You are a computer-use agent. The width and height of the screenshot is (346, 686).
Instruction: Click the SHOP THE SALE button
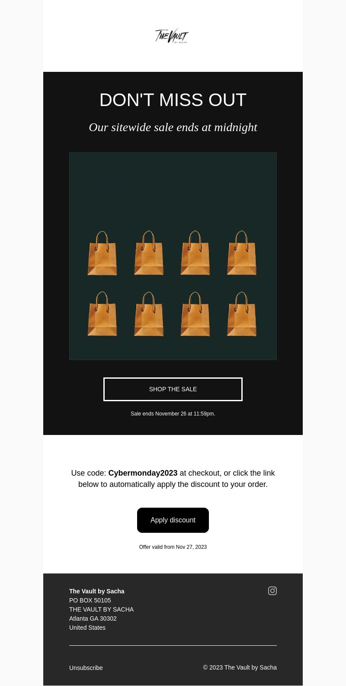click(x=173, y=389)
